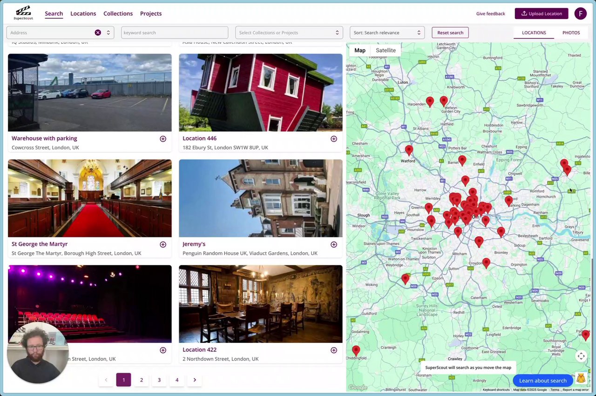Viewport: 596px width, 396px height.
Task: Select the map pin east of Woking
Action: click(405, 279)
